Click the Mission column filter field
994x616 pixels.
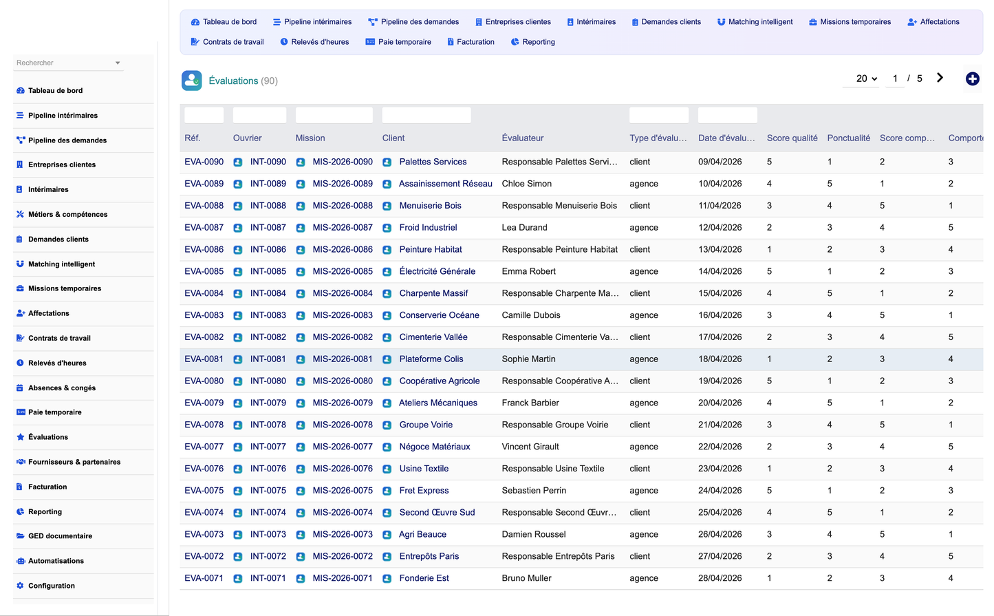[x=334, y=115]
